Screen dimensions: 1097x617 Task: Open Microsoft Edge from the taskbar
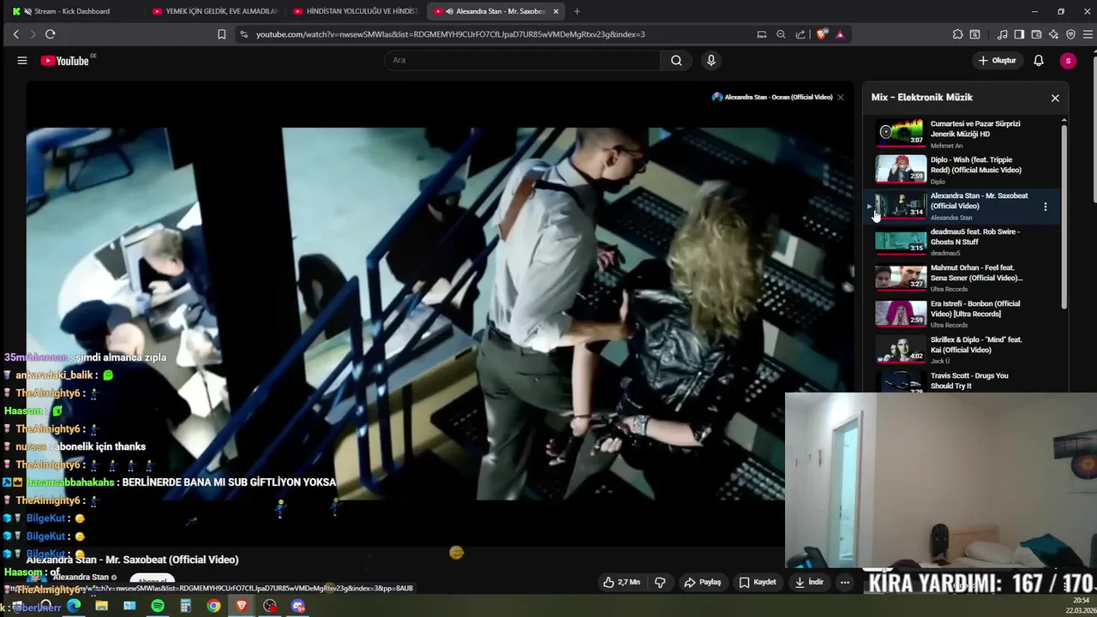74,606
